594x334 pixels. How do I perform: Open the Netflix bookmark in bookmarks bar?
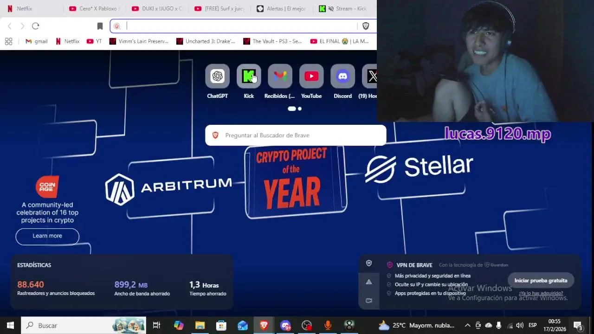point(67,41)
